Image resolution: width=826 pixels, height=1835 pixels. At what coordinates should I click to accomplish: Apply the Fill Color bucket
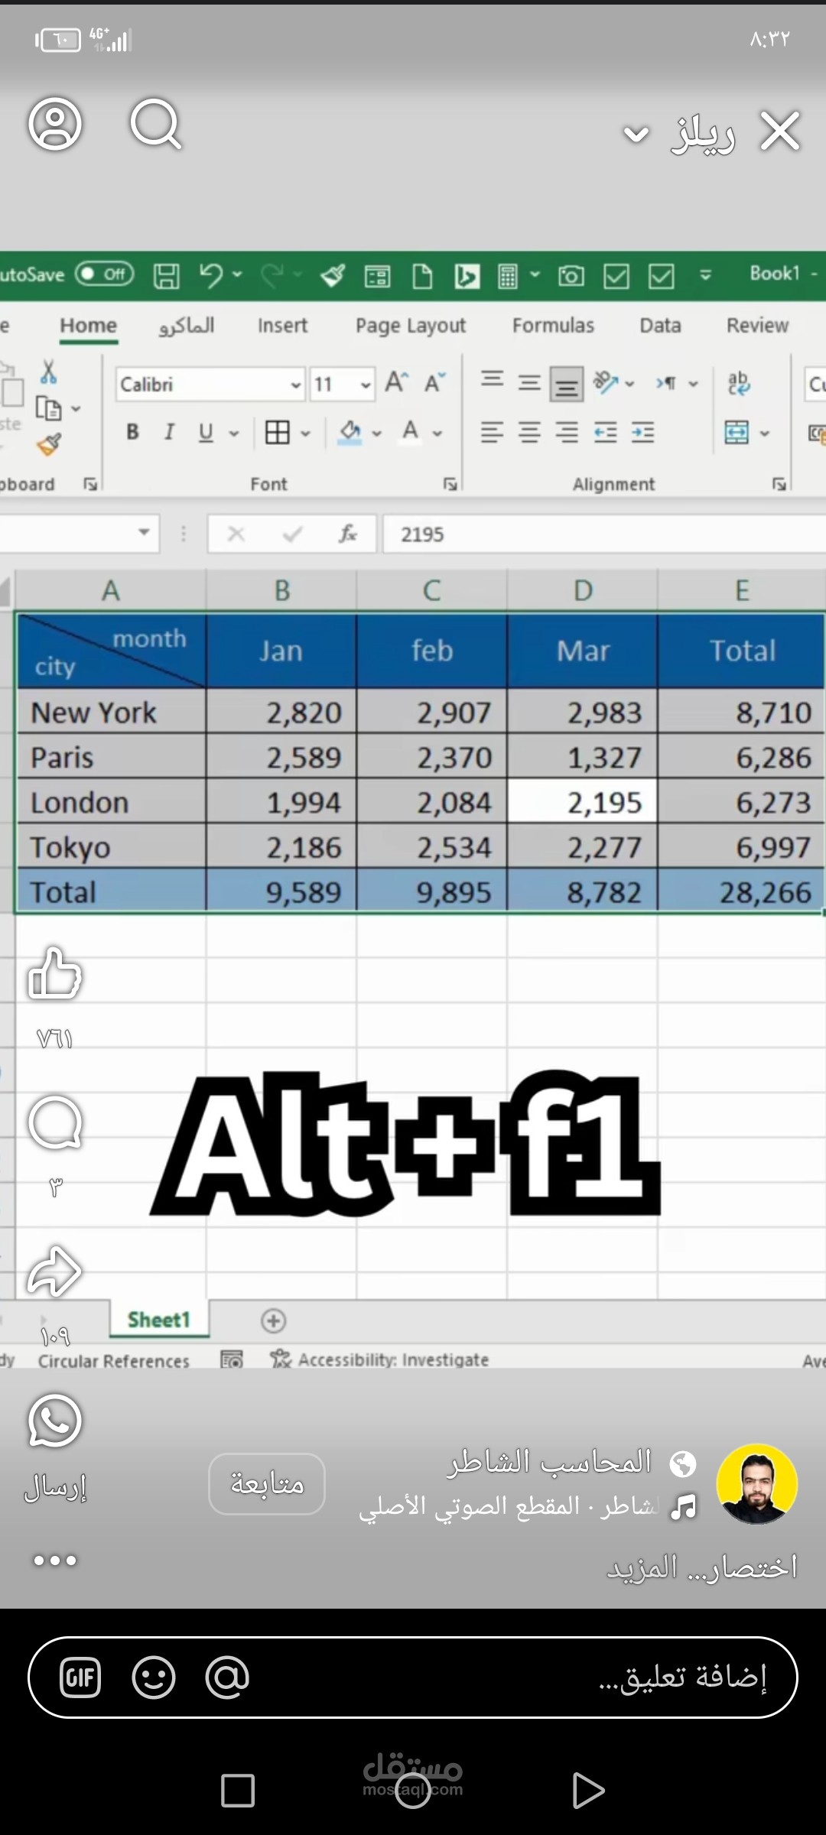350,433
